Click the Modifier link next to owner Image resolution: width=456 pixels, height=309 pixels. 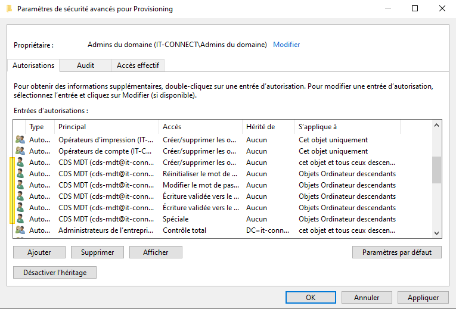point(287,45)
